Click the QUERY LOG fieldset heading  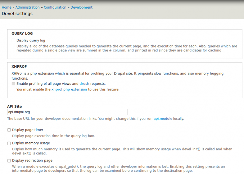(x=22, y=33)
